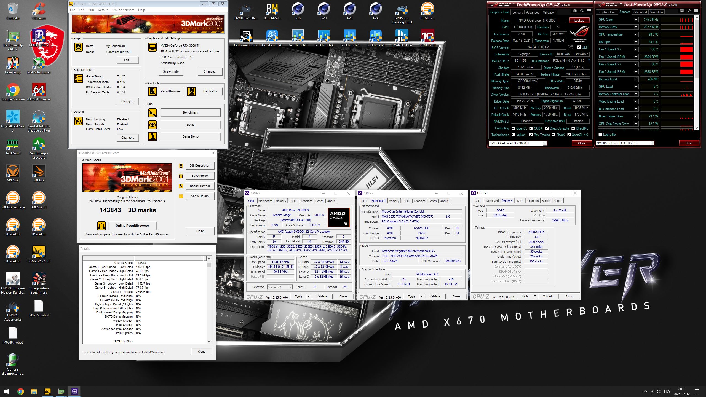The image size is (706, 397).
Task: Click the Details list vertical scrollbar
Action: (209, 300)
